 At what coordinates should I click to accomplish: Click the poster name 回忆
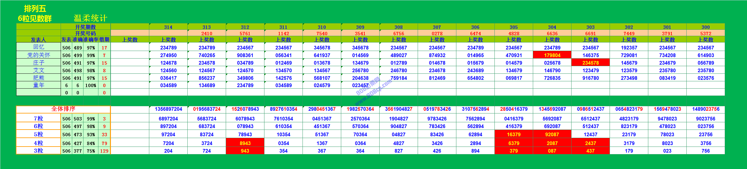[38, 47]
